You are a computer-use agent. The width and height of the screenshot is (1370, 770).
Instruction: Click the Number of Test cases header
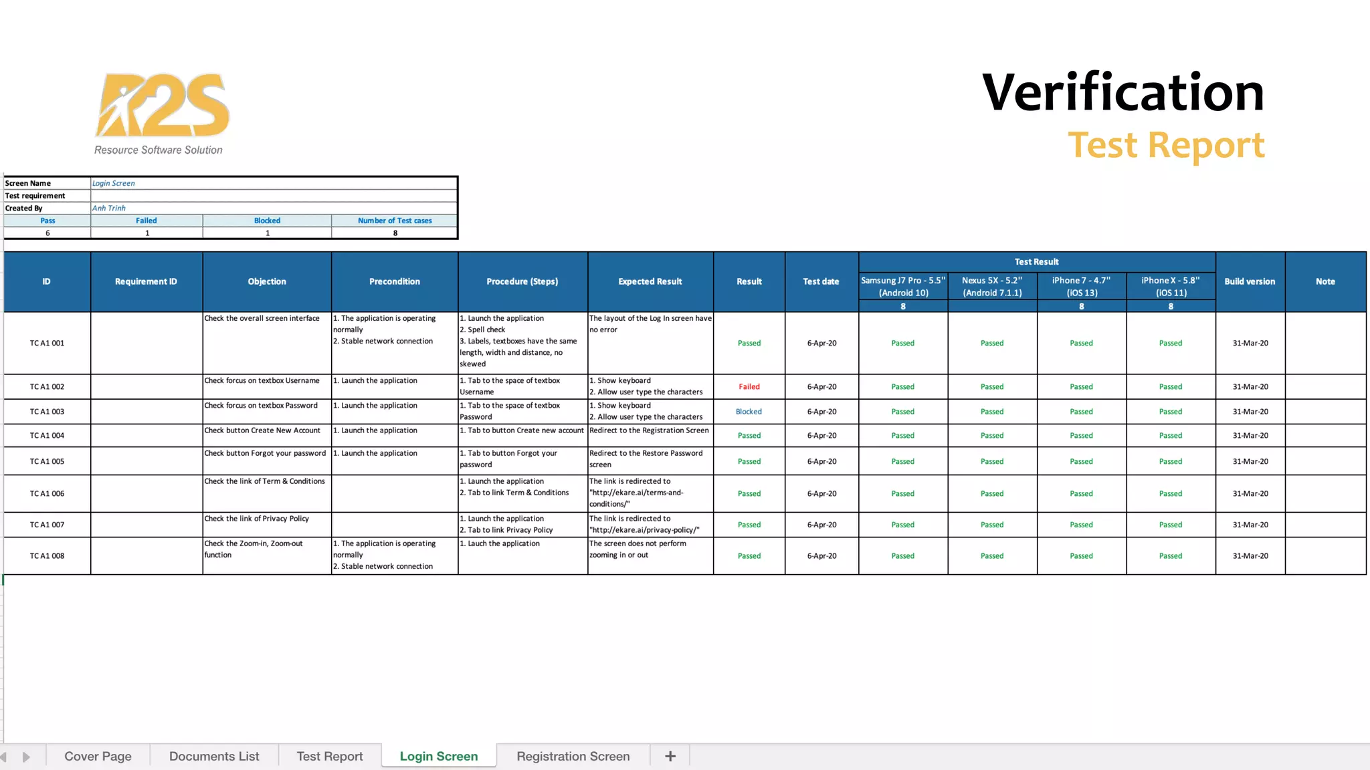[395, 221]
